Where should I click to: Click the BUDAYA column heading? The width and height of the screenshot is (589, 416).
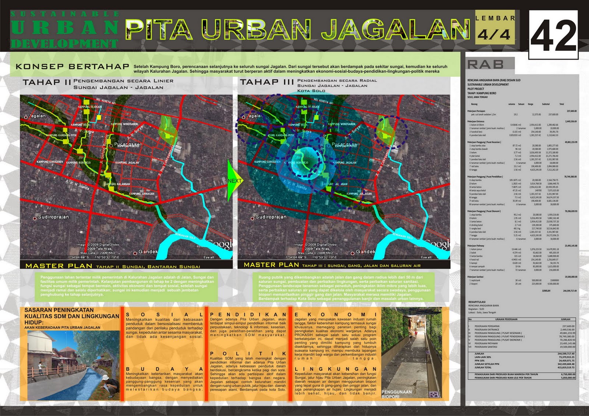(164, 369)
